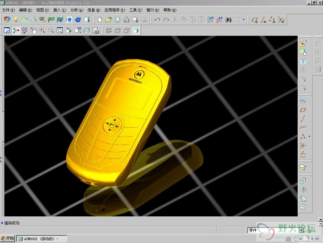Open the 插入(I) menu
The width and height of the screenshot is (323, 243).
60,10
